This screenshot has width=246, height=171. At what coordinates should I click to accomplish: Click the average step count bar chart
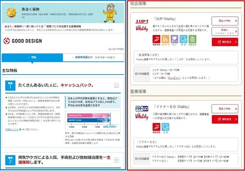(93, 120)
